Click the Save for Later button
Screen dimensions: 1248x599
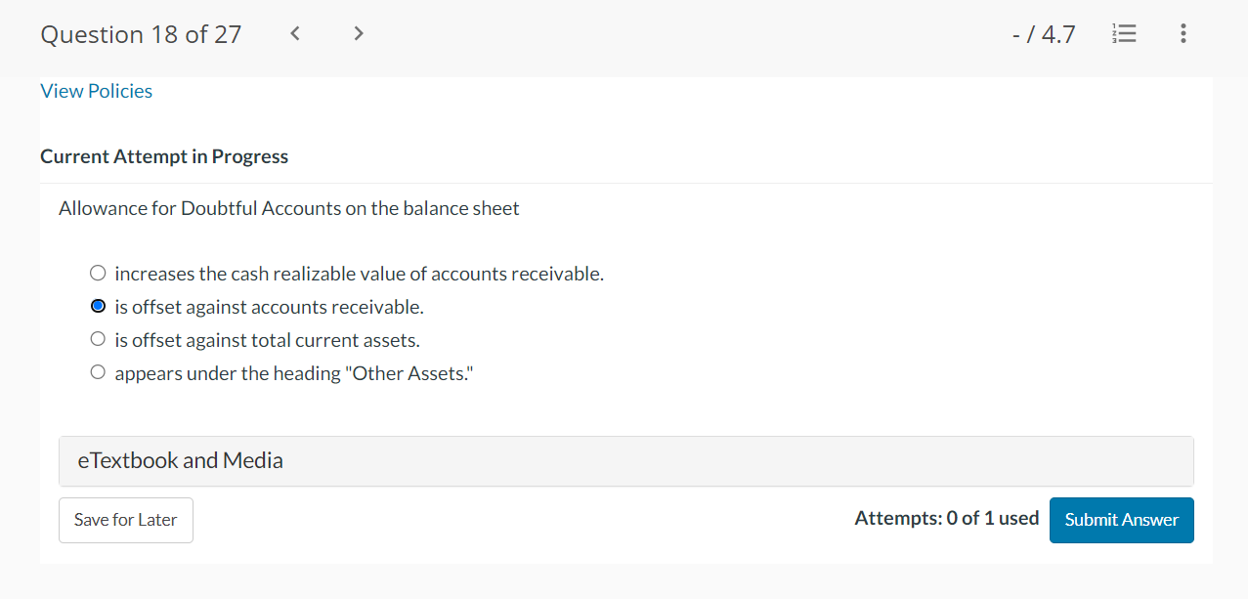click(x=126, y=520)
